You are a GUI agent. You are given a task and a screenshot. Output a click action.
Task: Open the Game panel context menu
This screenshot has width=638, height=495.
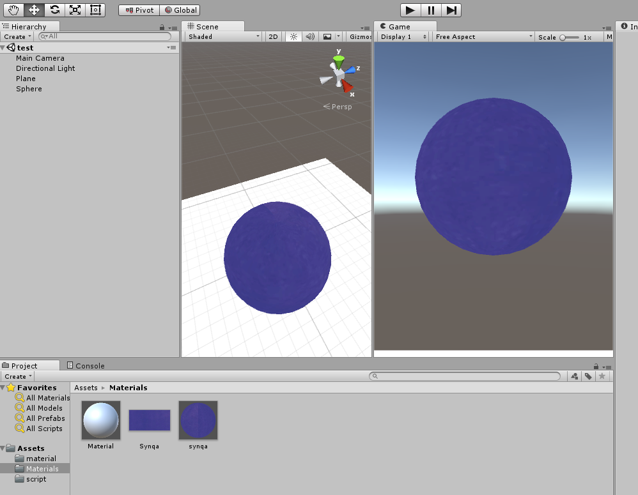[x=607, y=28]
